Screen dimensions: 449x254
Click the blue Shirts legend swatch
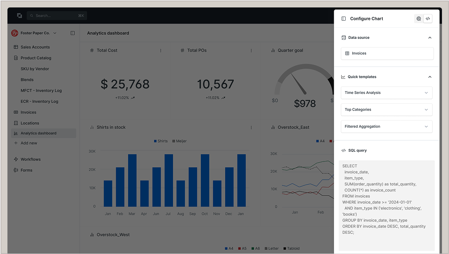pyautogui.click(x=155, y=141)
